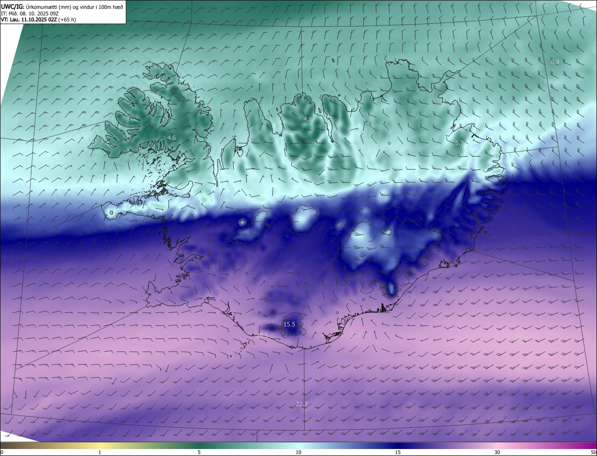The image size is (597, 456).
Task: Click the 22.7 value over the southern ocean
Action: [302, 404]
